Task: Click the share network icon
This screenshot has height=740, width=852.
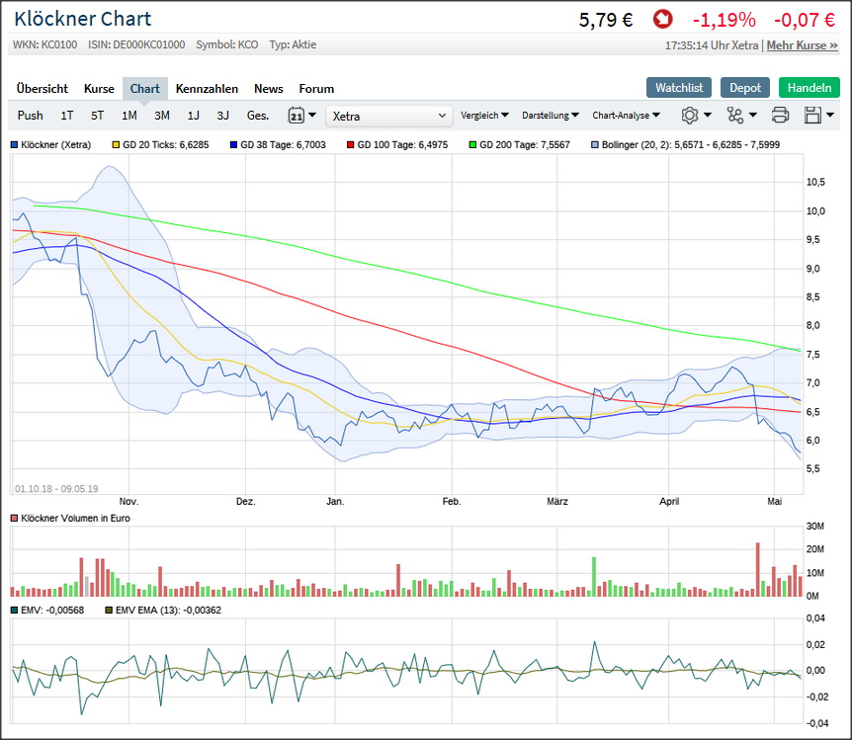Action: click(735, 116)
